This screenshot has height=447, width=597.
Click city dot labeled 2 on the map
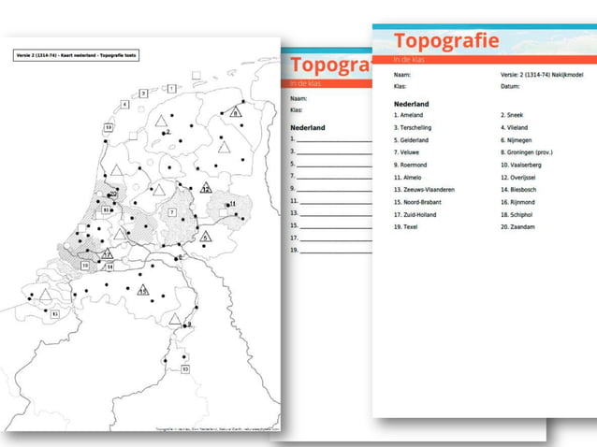pos(164,134)
